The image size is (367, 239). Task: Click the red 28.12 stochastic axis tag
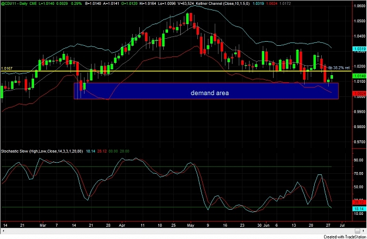(x=359, y=202)
